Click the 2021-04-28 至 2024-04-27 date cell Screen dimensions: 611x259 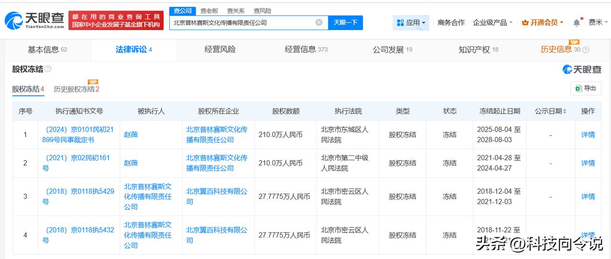pos(499,163)
